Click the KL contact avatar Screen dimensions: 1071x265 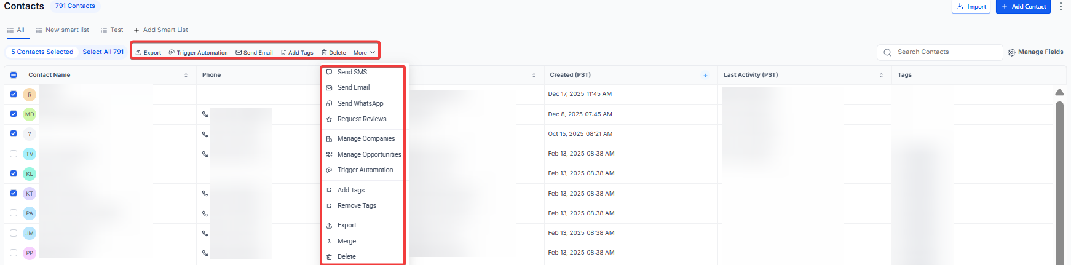pos(30,174)
